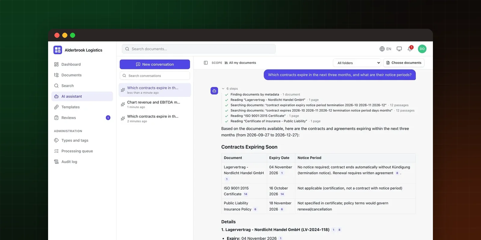Open Types and tags administration
The height and width of the screenshot is (240, 481).
[82, 140]
